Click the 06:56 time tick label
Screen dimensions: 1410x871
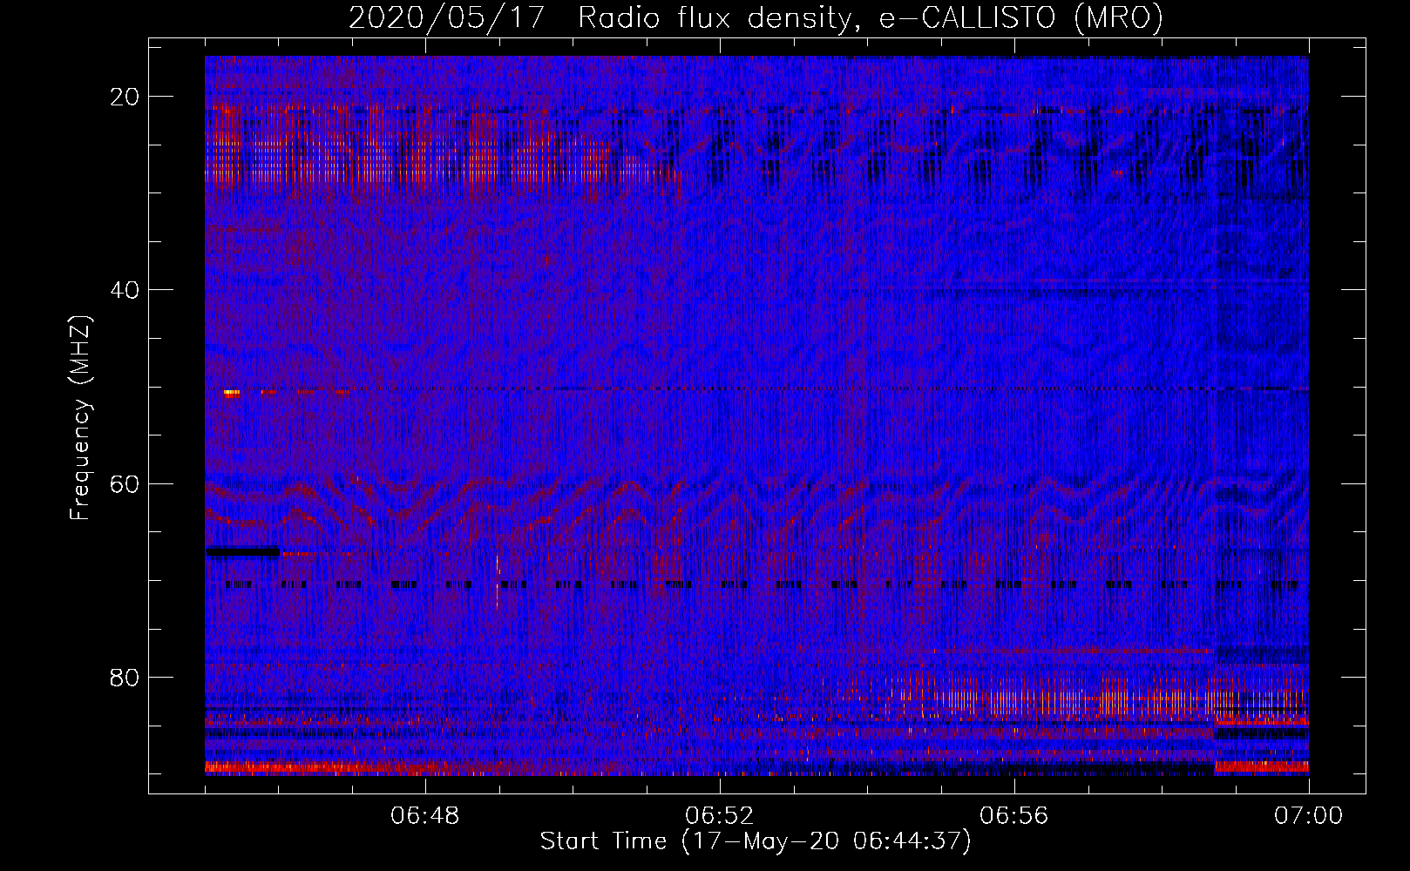[1014, 816]
